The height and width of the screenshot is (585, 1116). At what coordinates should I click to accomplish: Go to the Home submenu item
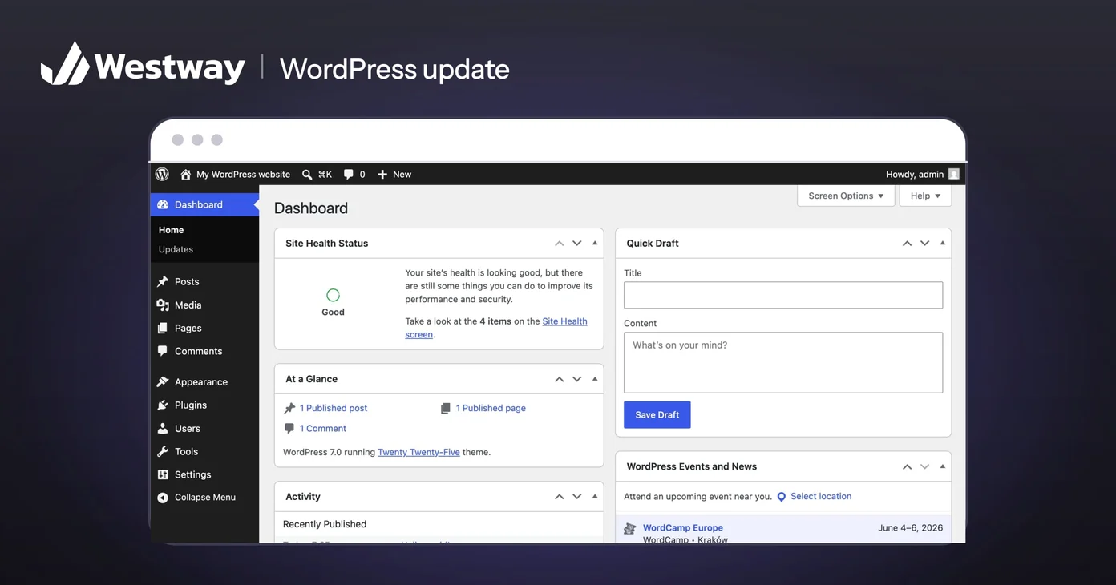[171, 230]
